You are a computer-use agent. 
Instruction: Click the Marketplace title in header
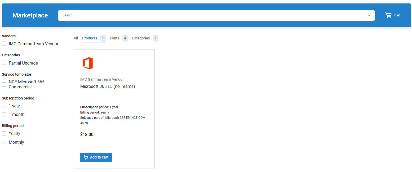click(30, 15)
